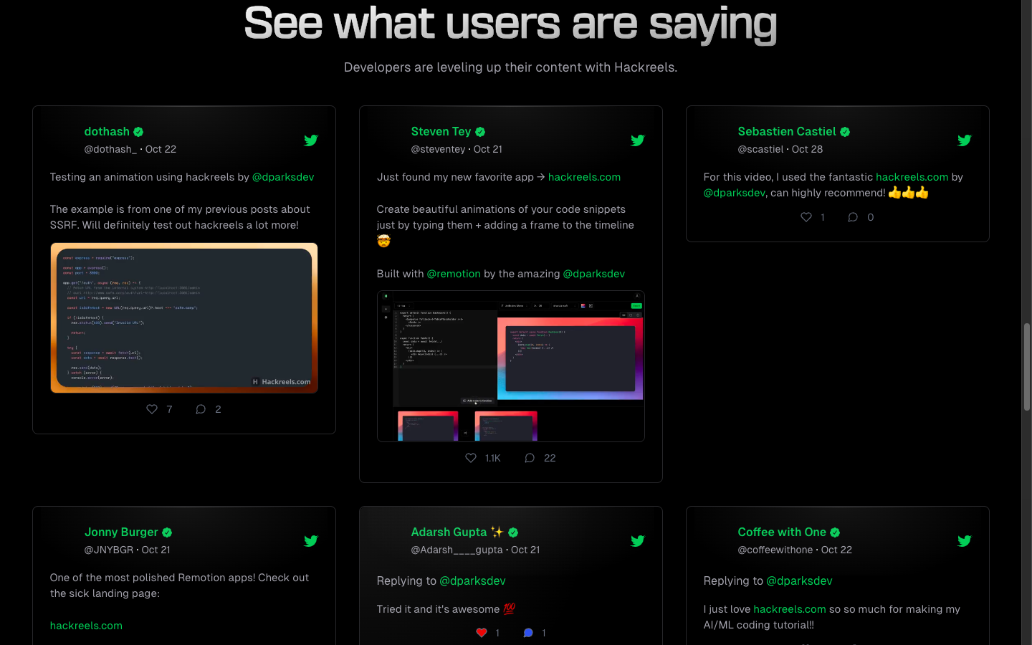
Task: Open the Sebastien Castiel profile name link
Action: (787, 132)
